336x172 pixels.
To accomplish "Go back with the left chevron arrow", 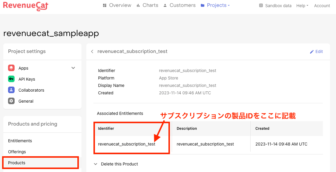I will (92, 51).
